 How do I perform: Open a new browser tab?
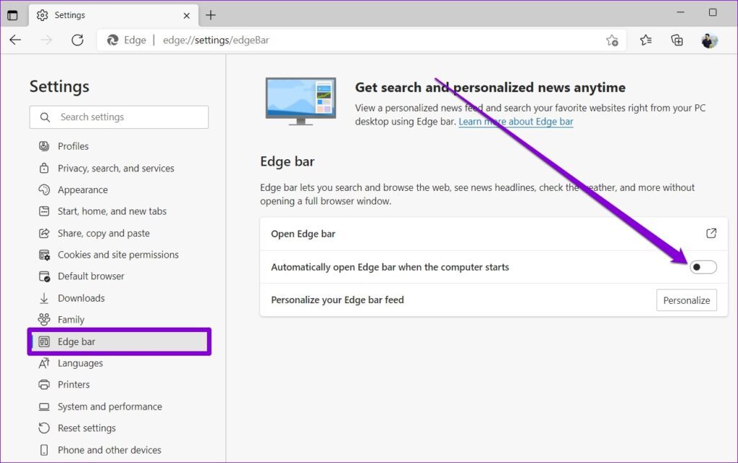(210, 14)
